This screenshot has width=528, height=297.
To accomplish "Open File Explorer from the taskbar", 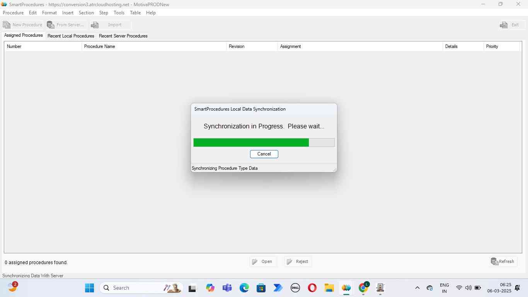I will [329, 288].
